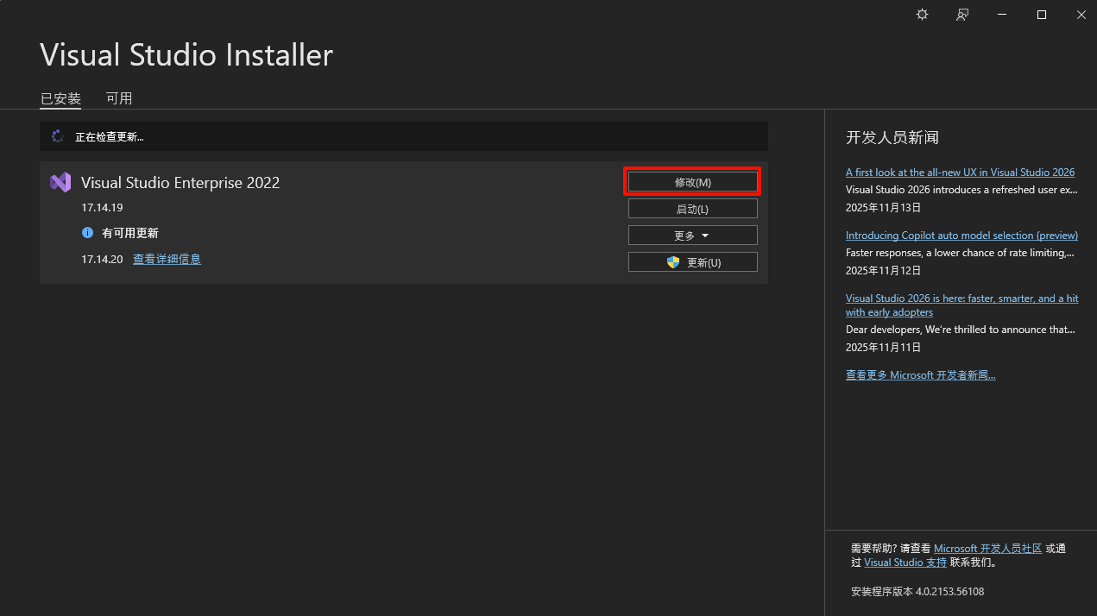Screen dimensions: 1097x616
Task: Click the Visual Studio Enterprise purple logo
Action: [60, 182]
